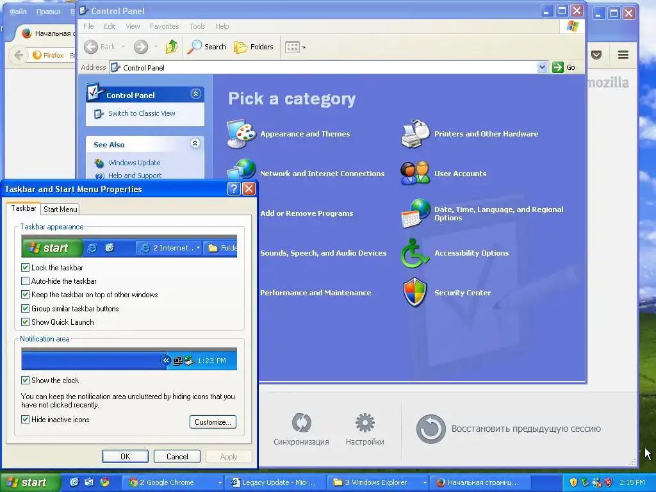Toggle the Folders pane toolbar button
This screenshot has width=656, height=492.
254,47
